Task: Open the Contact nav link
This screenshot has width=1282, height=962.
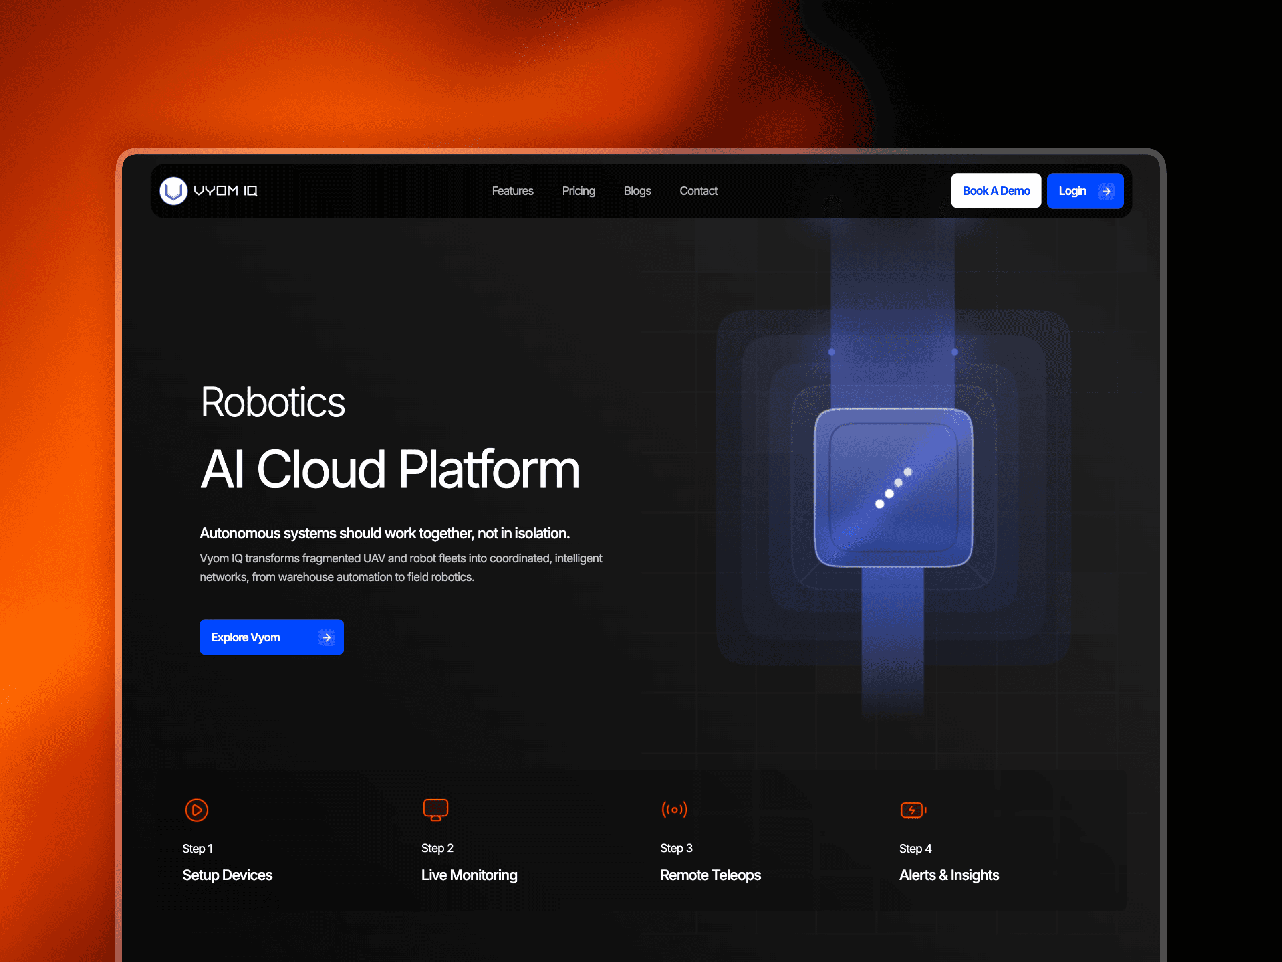Action: [698, 191]
